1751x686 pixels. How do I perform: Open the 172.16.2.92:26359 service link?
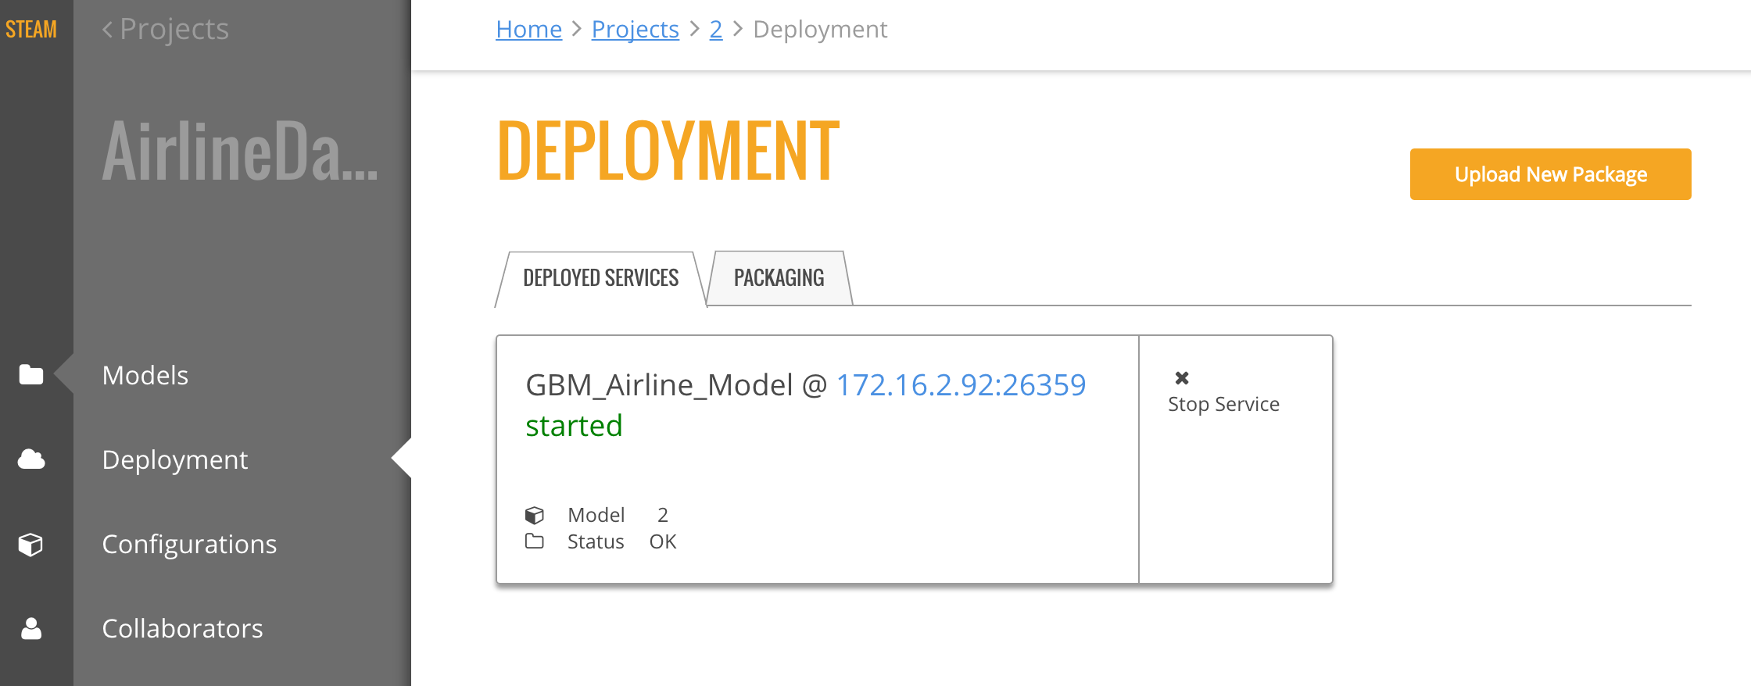point(961,385)
